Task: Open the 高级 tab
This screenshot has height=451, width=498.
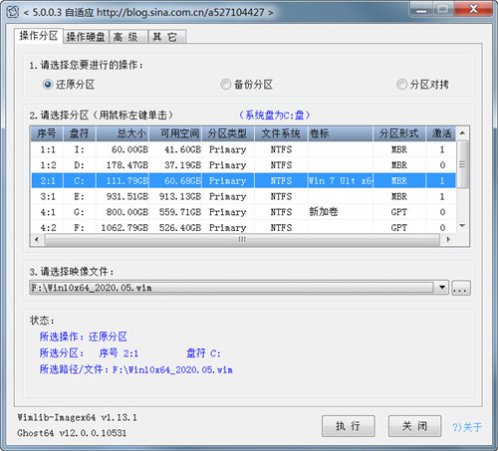Action: 128,37
